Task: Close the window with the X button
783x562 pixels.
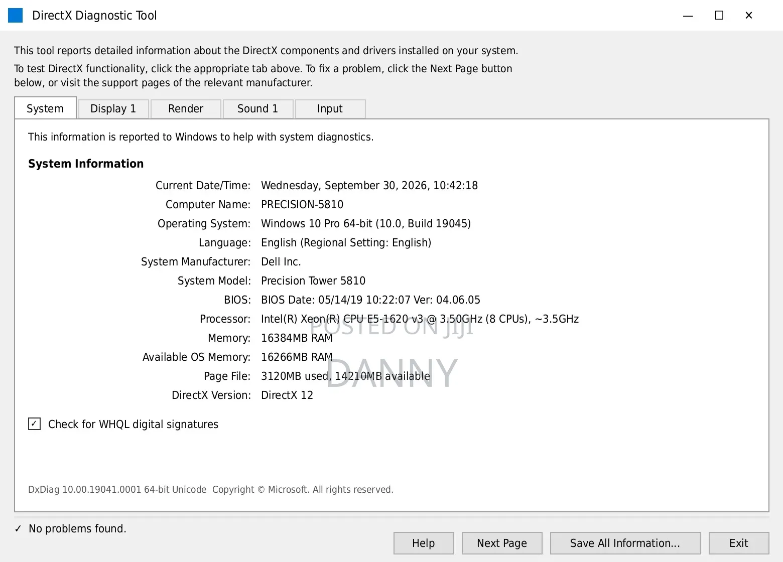Action: click(749, 16)
